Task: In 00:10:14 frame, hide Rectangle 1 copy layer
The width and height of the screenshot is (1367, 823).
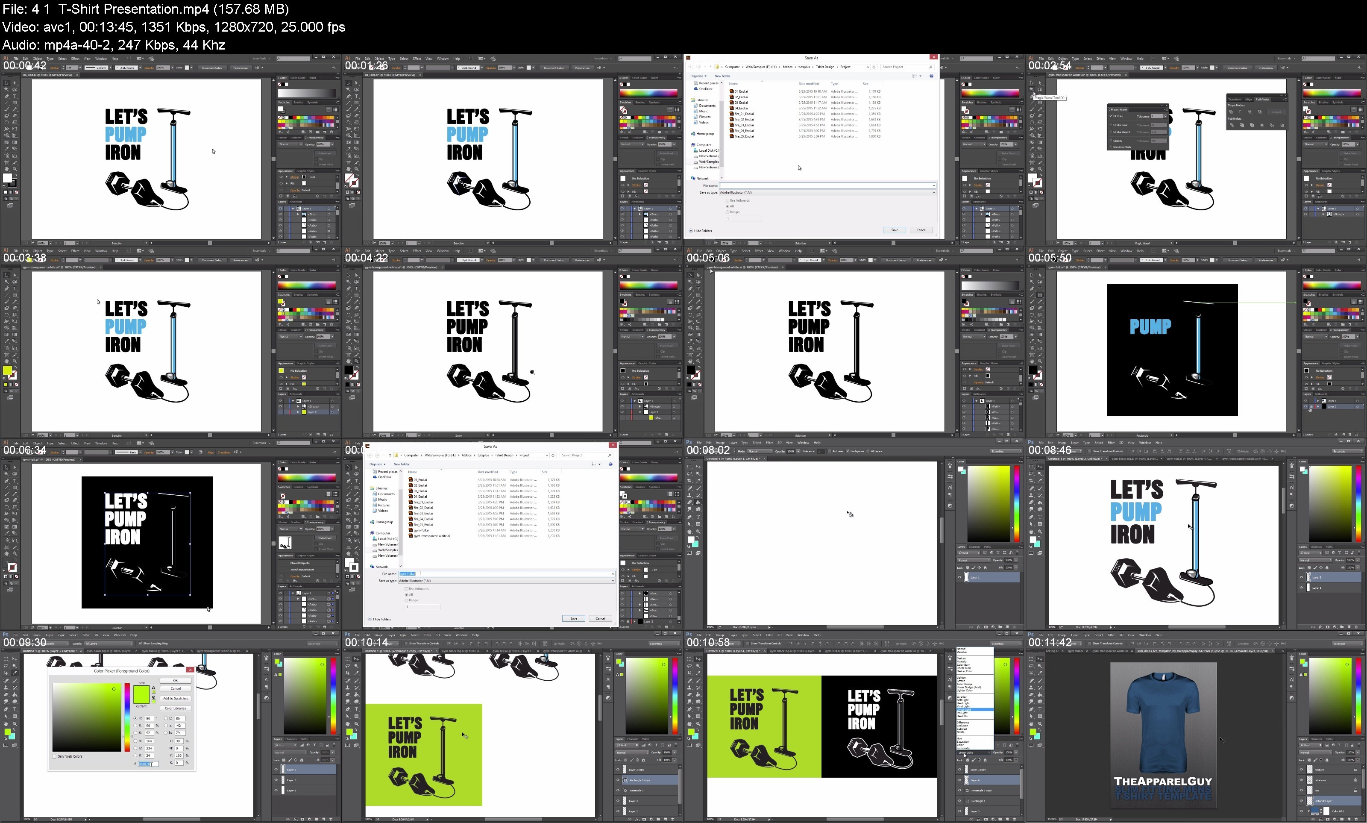Action: [618, 780]
